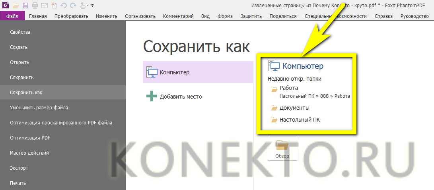The width and height of the screenshot is (434, 190).
Task: Click the Create new PDF icon
Action: (x=54, y=6)
